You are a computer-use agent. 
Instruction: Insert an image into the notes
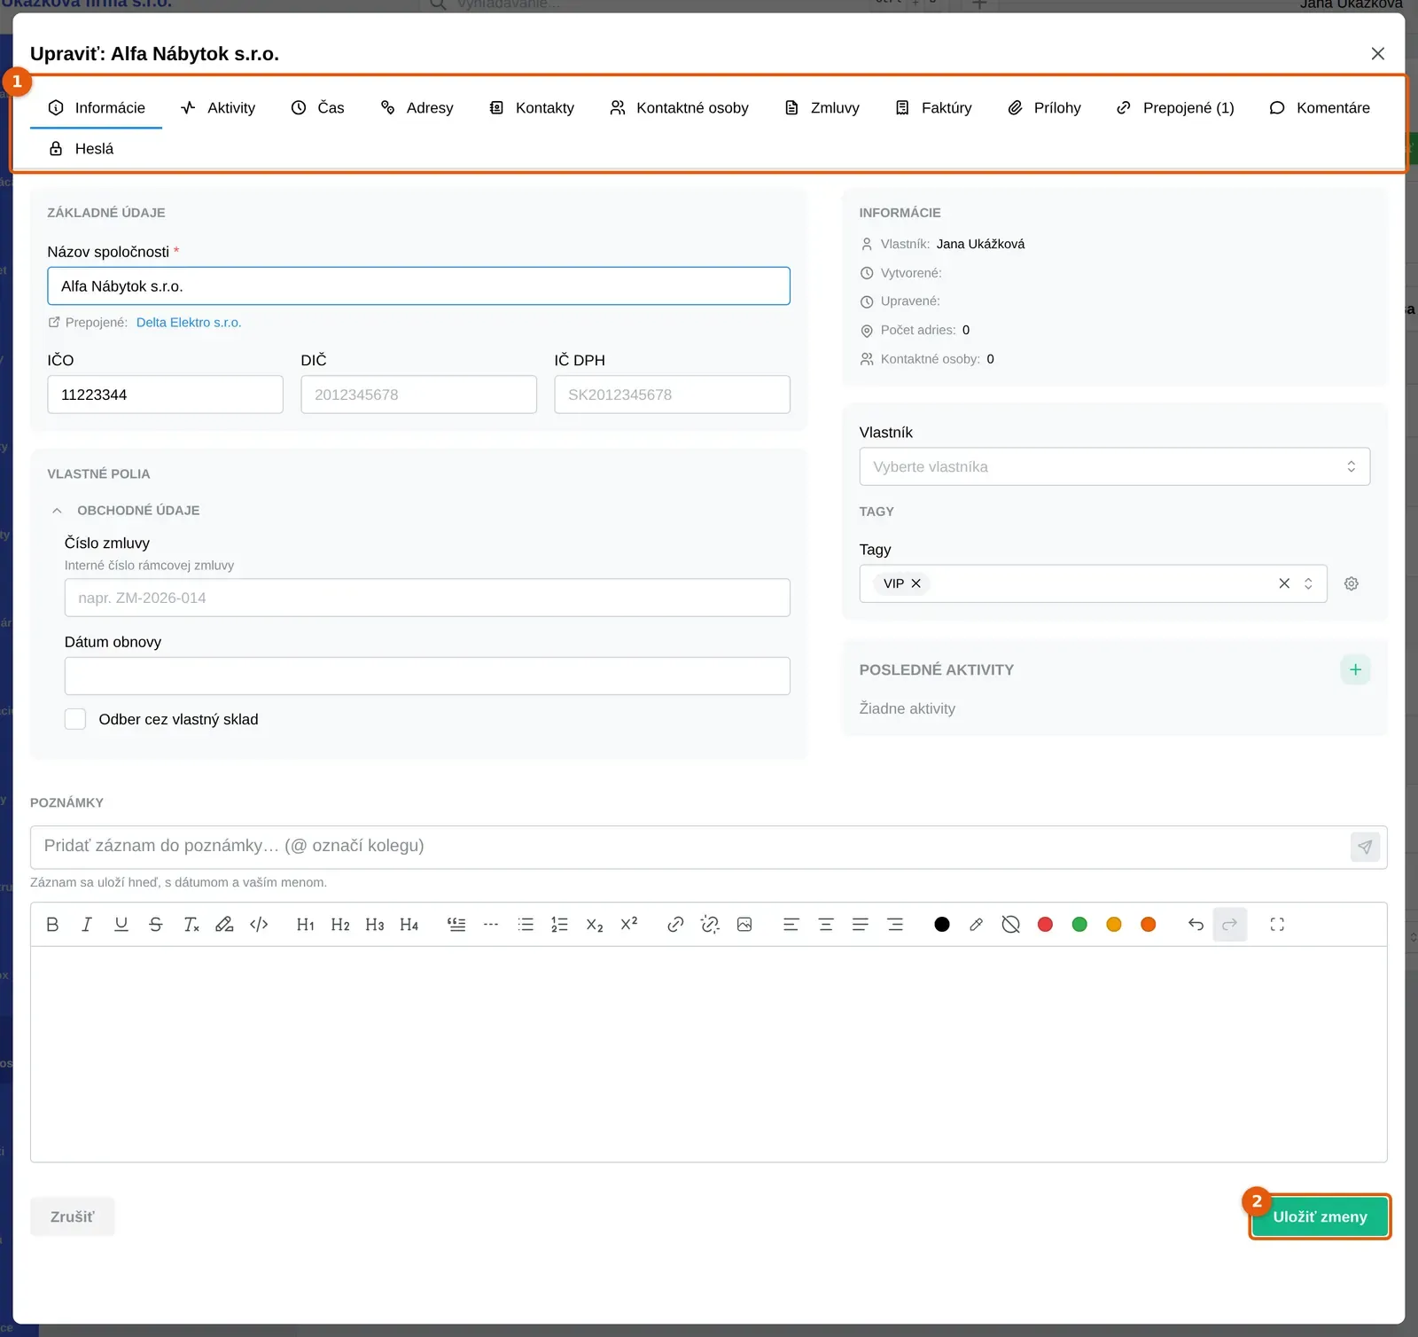coord(744,925)
